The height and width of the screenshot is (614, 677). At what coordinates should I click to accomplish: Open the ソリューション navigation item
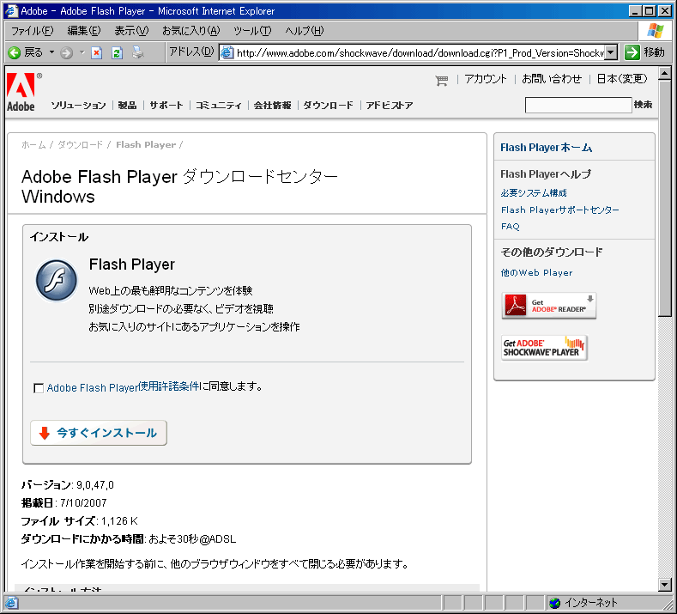click(x=78, y=106)
